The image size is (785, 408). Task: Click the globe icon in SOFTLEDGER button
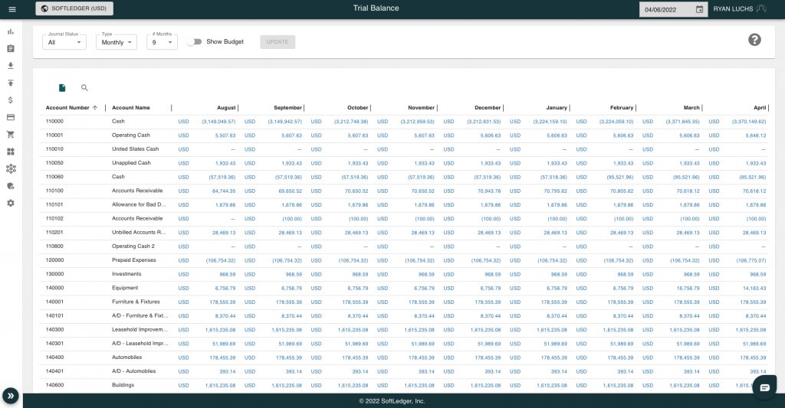click(44, 8)
